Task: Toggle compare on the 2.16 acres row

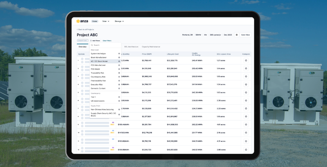Action: pos(246,133)
